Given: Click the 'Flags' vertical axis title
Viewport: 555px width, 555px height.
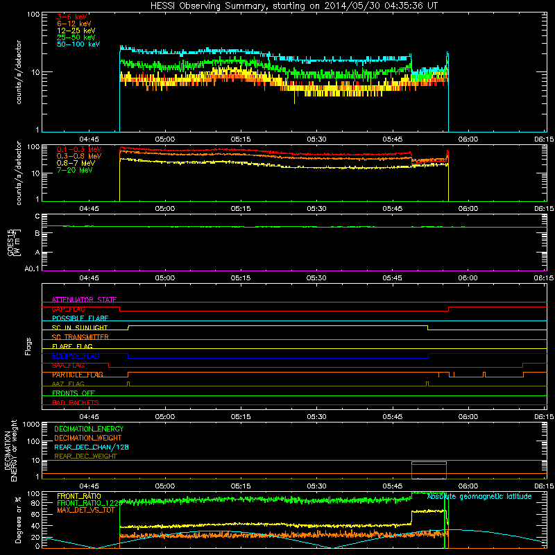Looking at the screenshot, I should (x=28, y=346).
